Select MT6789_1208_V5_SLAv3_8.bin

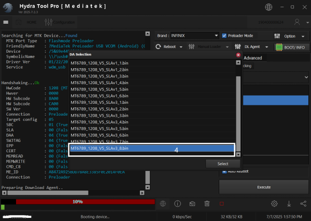(x=152, y=148)
